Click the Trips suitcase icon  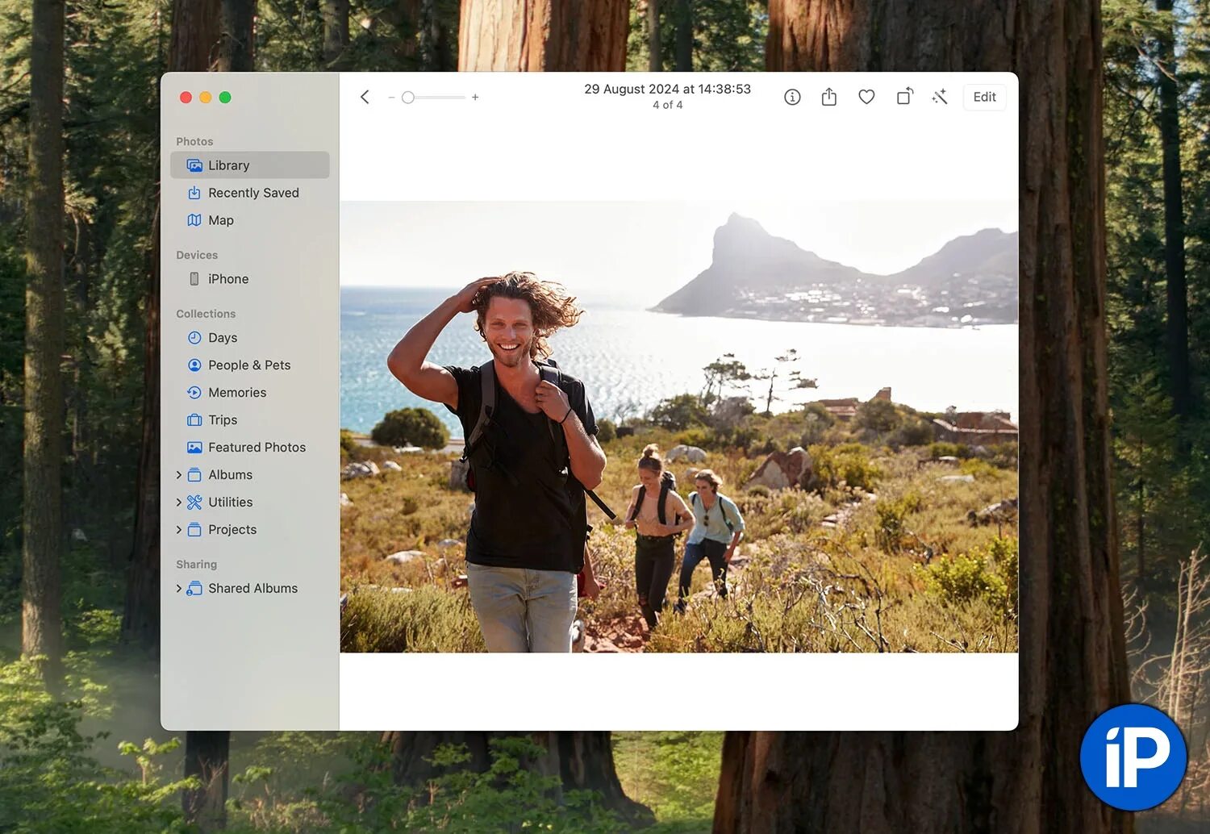[x=194, y=420]
